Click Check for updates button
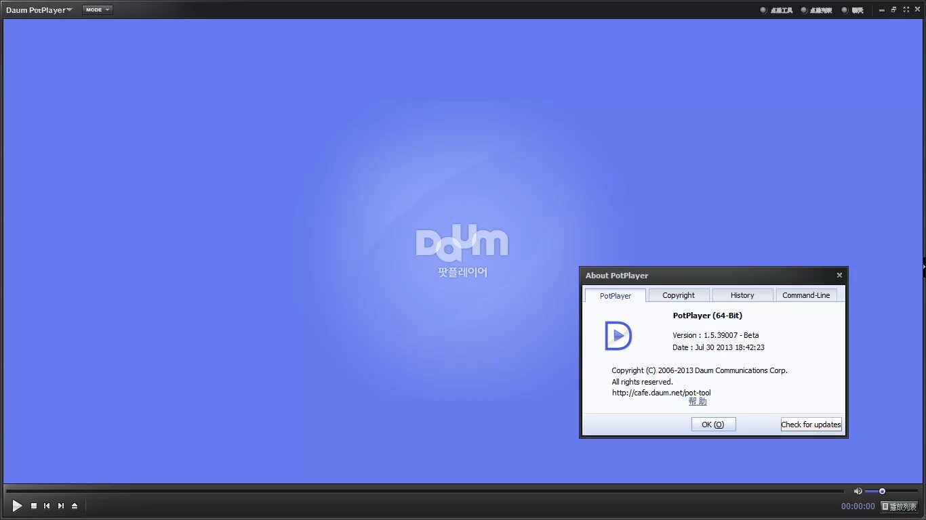926x520 pixels. click(811, 425)
